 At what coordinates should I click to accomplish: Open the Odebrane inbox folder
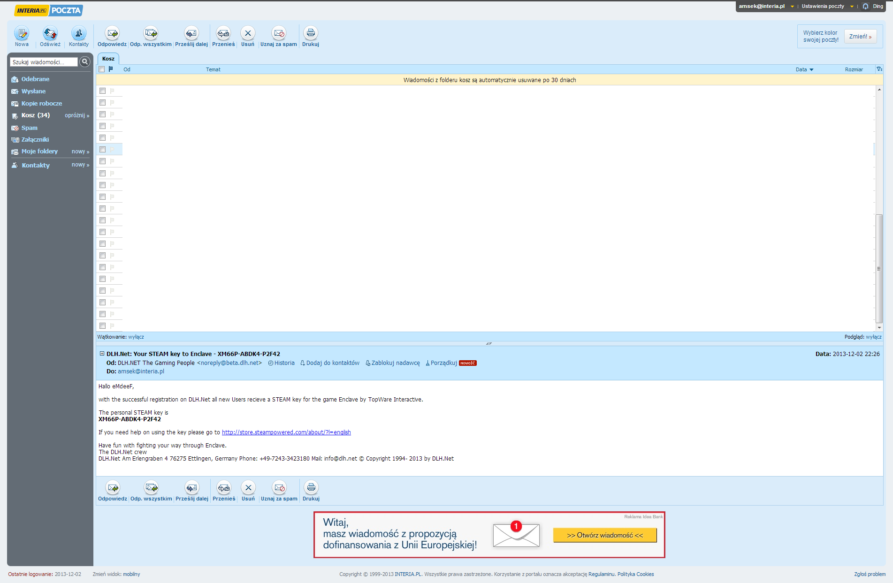(x=35, y=79)
